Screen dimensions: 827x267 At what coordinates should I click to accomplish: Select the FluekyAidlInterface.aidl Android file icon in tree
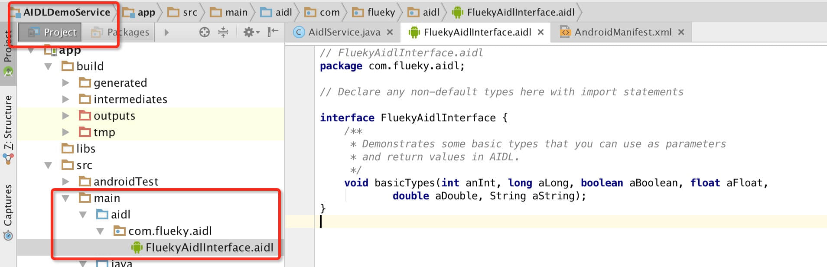click(137, 247)
